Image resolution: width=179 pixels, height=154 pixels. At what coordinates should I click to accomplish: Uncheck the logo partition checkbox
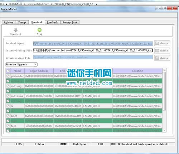[8, 121]
